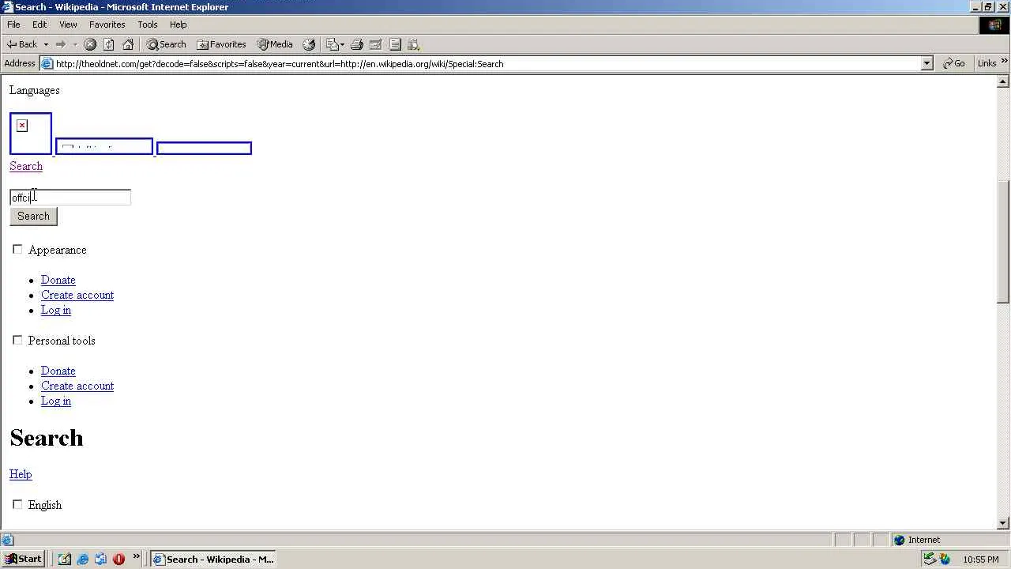Image resolution: width=1011 pixels, height=569 pixels.
Task: Toggle the Personal tools checkbox
Action: (x=17, y=341)
